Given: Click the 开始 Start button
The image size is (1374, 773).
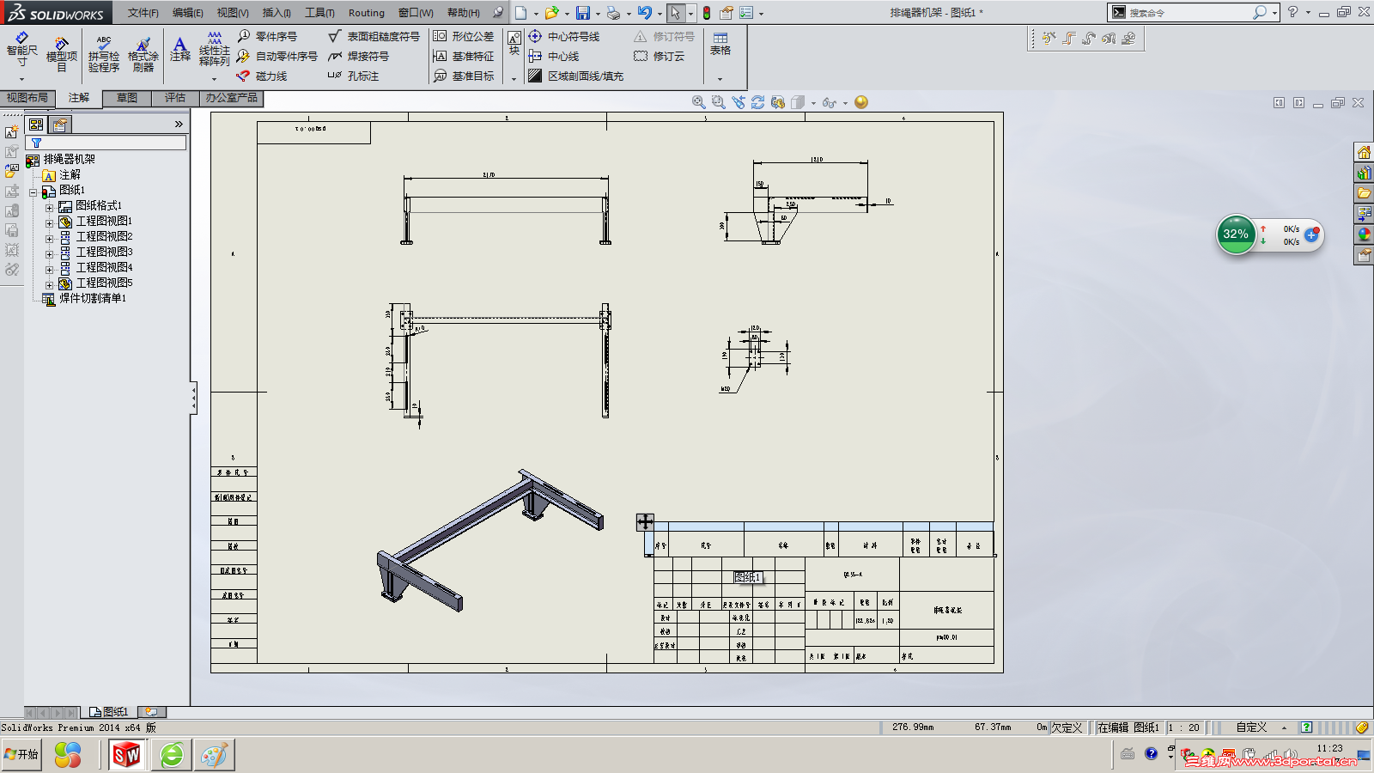Looking at the screenshot, I should [x=21, y=755].
